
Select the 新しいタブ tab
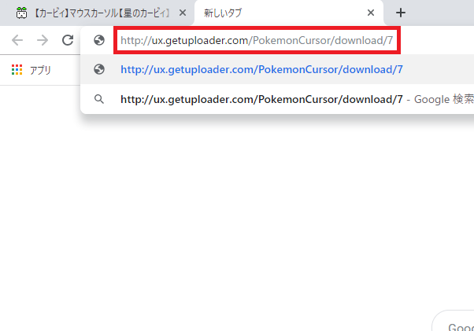[289, 13]
